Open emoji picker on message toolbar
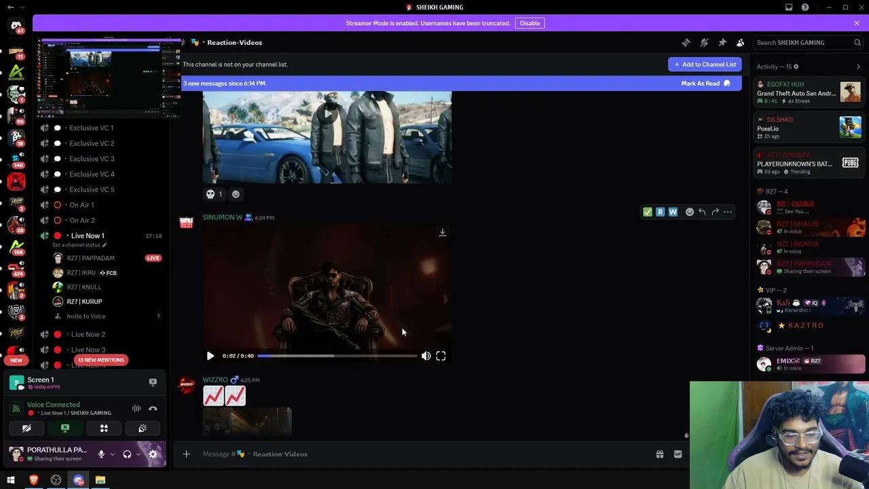This screenshot has width=869, height=489. pos(689,212)
